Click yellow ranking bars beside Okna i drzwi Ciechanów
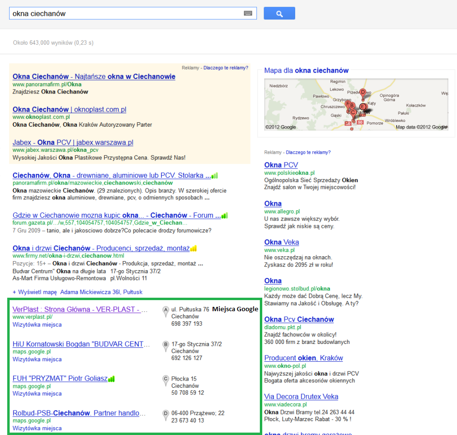The width and height of the screenshot is (457, 435). (x=193, y=249)
